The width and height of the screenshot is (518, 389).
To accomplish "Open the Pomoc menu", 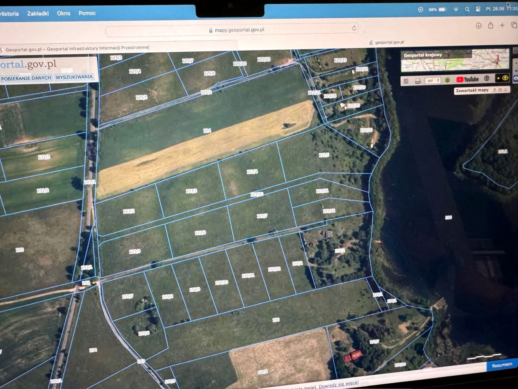I will point(87,13).
